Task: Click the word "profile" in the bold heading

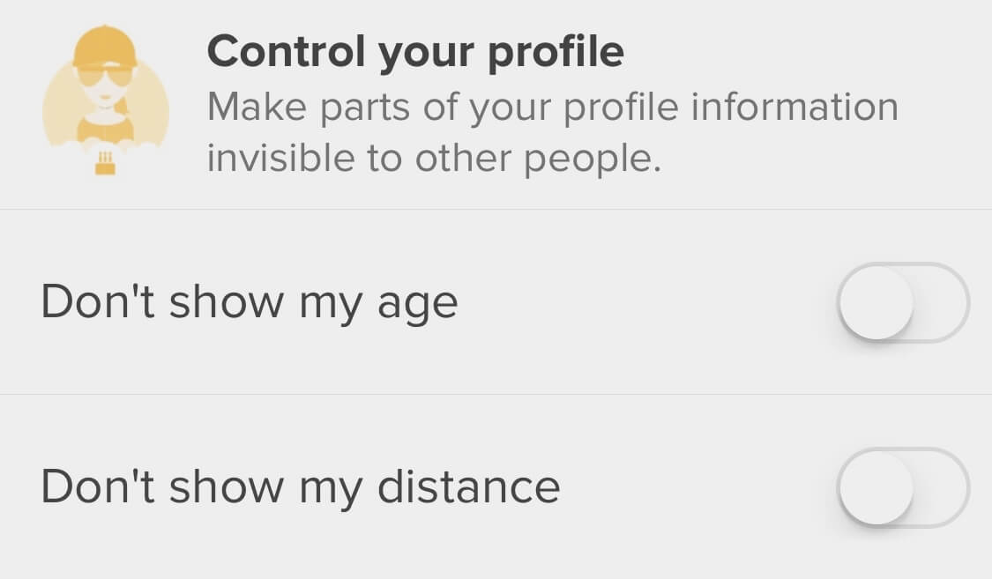Action: click(x=556, y=52)
